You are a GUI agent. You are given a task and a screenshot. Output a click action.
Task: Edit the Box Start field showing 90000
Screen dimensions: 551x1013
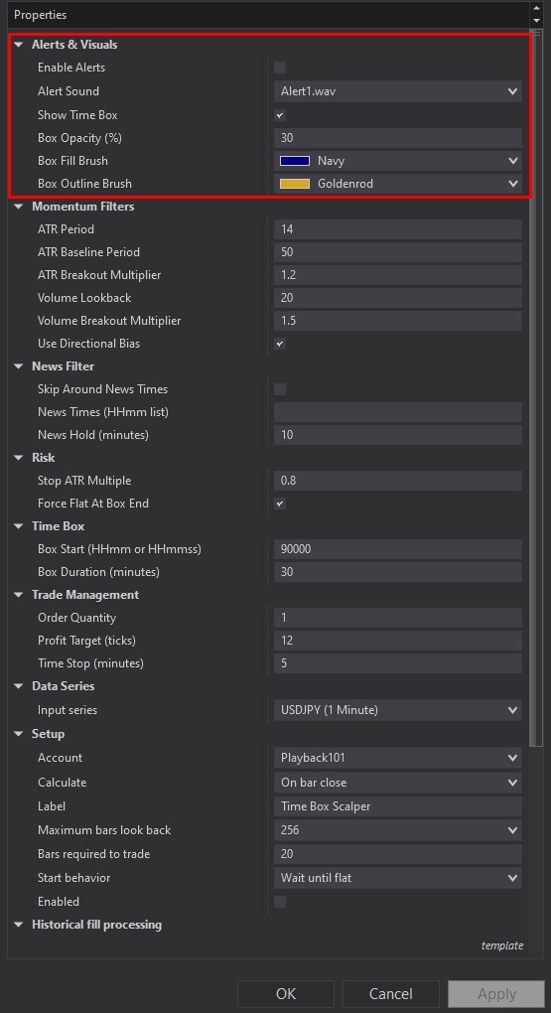[398, 549]
